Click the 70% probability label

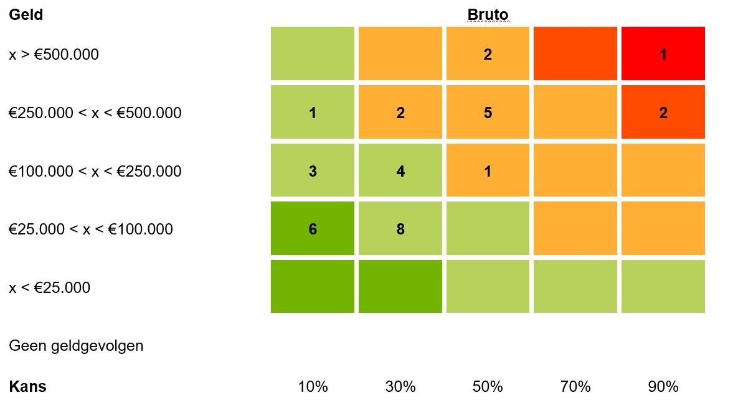point(575,386)
